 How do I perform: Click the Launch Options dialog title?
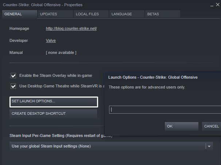[153, 77]
